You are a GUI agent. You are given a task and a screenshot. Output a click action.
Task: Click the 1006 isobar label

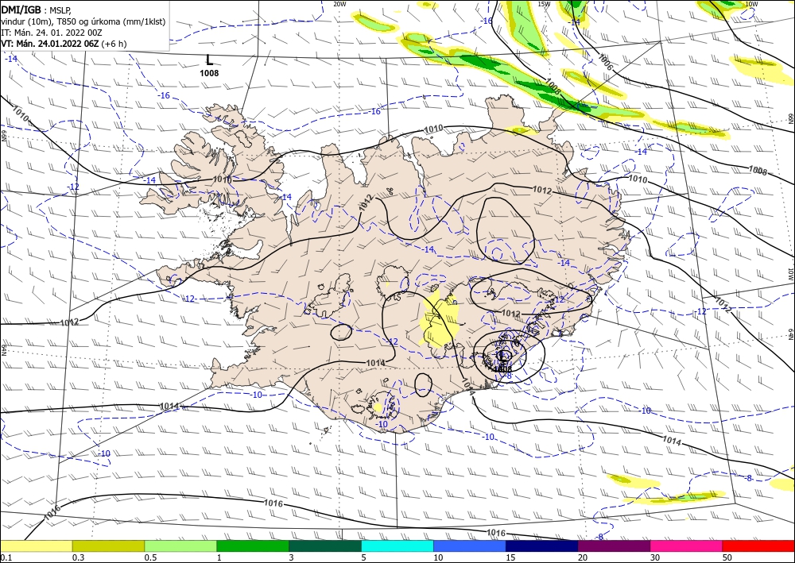click(x=605, y=63)
